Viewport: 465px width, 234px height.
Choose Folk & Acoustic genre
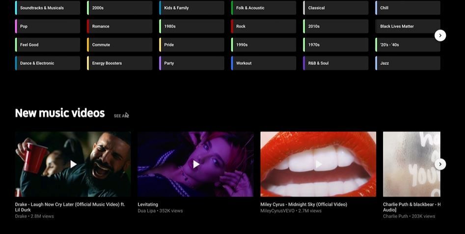[x=264, y=8]
